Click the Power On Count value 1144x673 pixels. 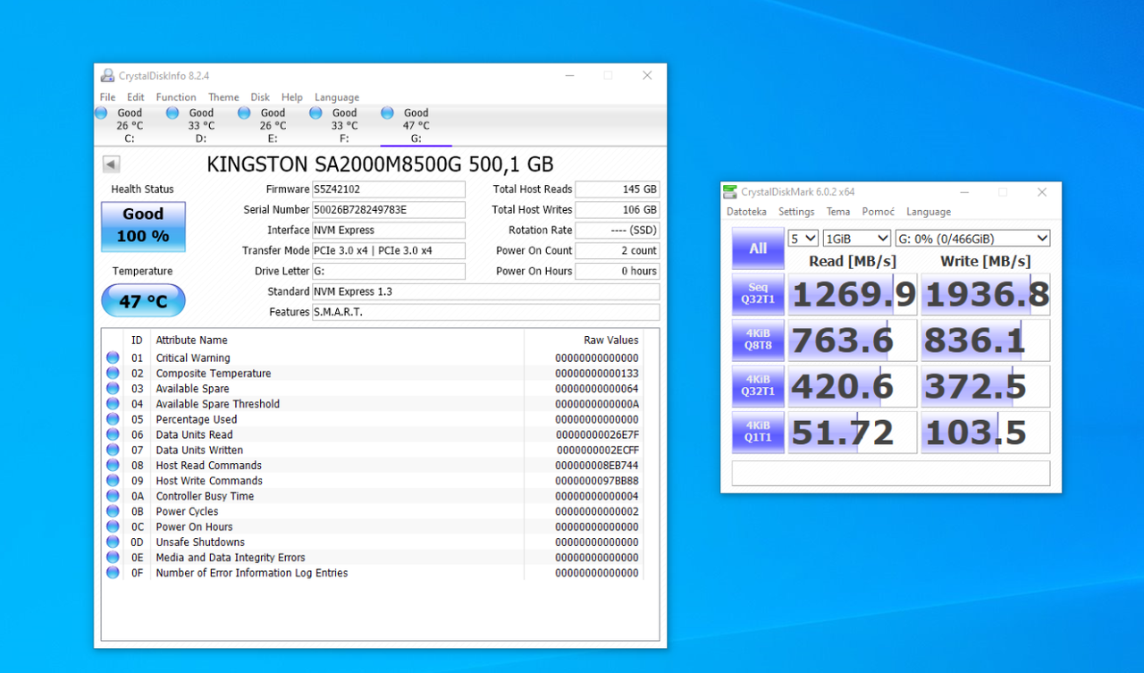[x=618, y=251]
